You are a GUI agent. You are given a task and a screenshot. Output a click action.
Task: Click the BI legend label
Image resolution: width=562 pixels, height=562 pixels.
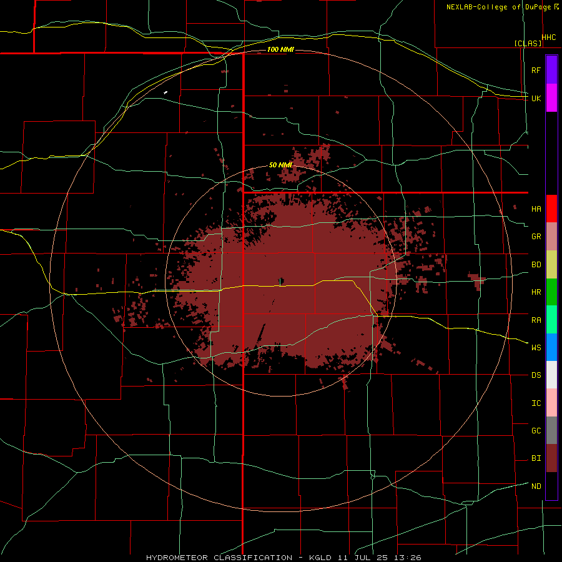coord(536,458)
